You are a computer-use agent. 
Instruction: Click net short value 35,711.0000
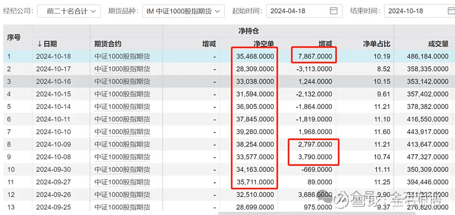(255, 182)
